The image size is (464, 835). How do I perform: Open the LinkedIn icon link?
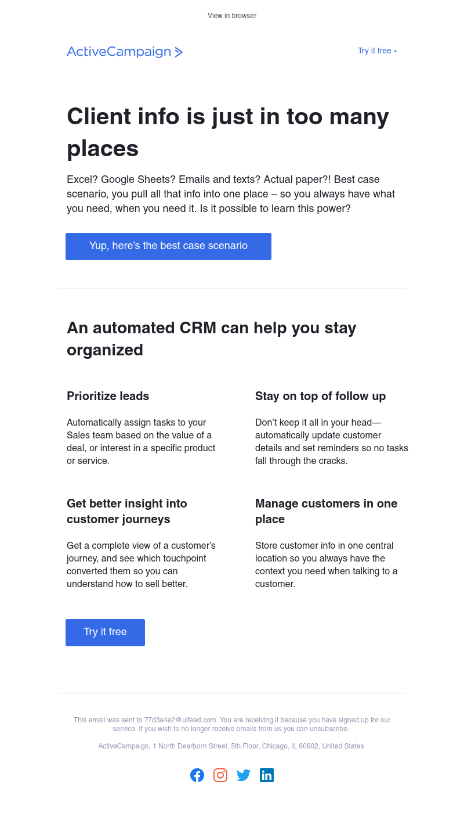tap(267, 775)
